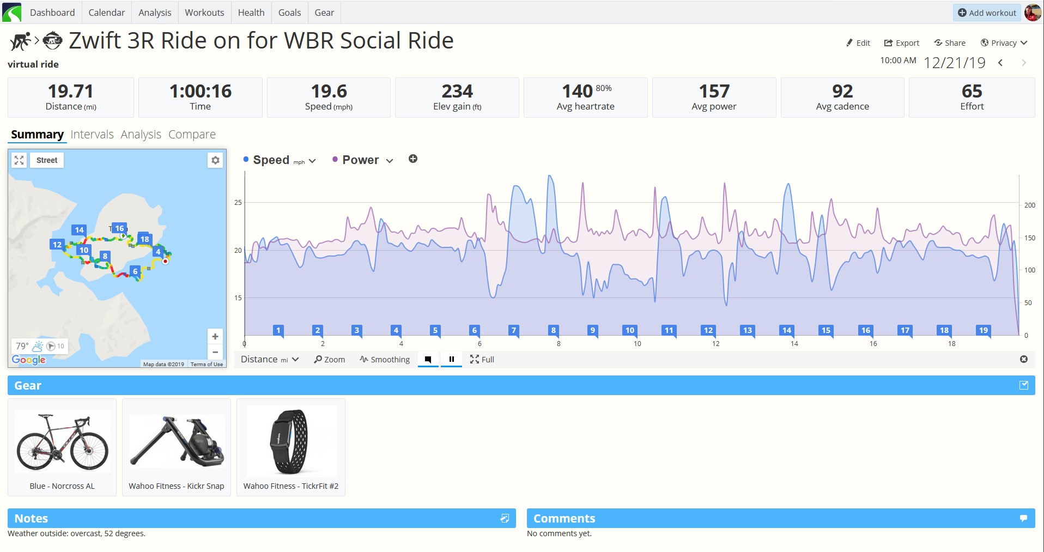Image resolution: width=1044 pixels, height=552 pixels.
Task: Toggle Full chart view
Action: point(482,359)
